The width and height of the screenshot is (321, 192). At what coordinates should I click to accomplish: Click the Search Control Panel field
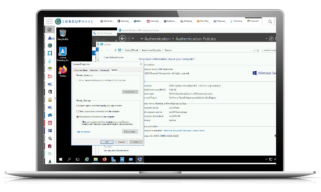[x=269, y=50]
